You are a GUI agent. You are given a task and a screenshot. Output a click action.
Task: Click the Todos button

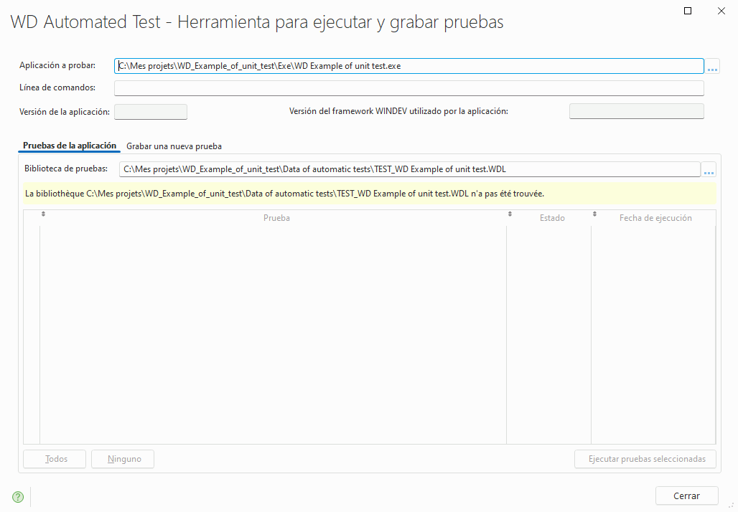pos(55,459)
